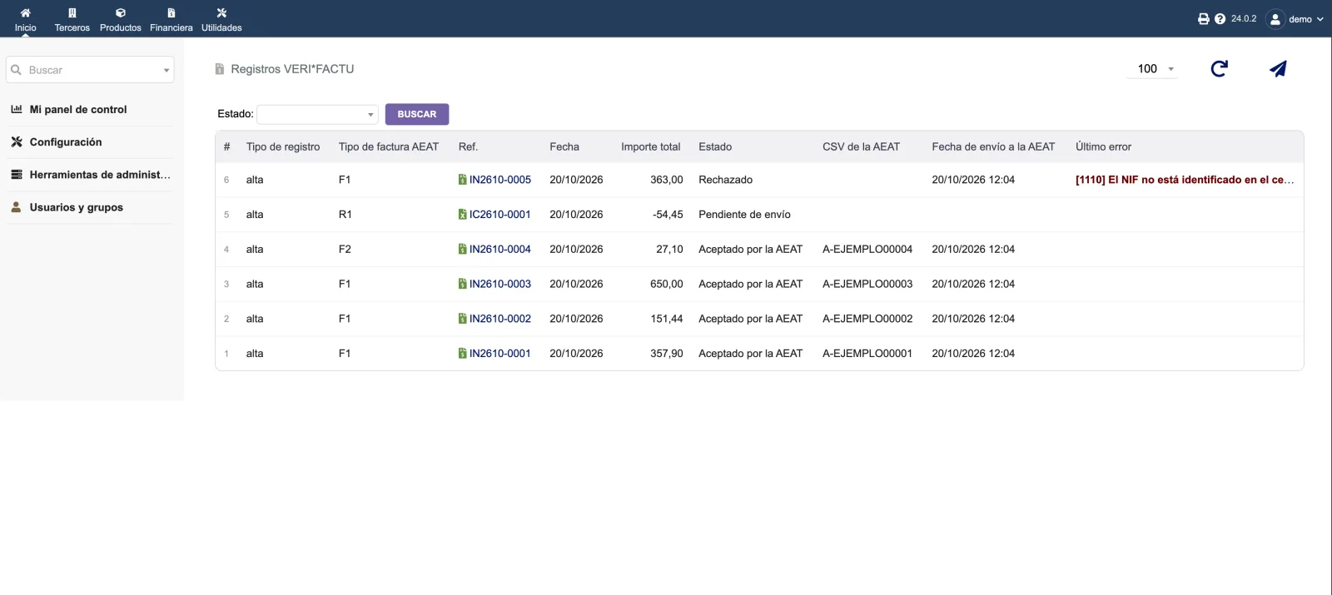Open the Productos menu

click(x=121, y=20)
